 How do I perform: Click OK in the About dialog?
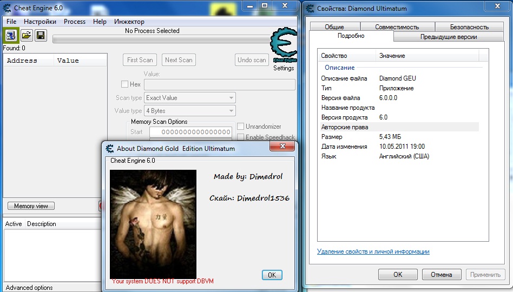[272, 275]
